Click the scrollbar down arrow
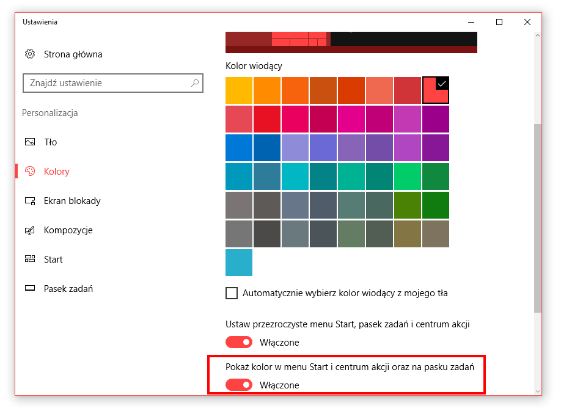This screenshot has height=411, width=561. point(537,391)
